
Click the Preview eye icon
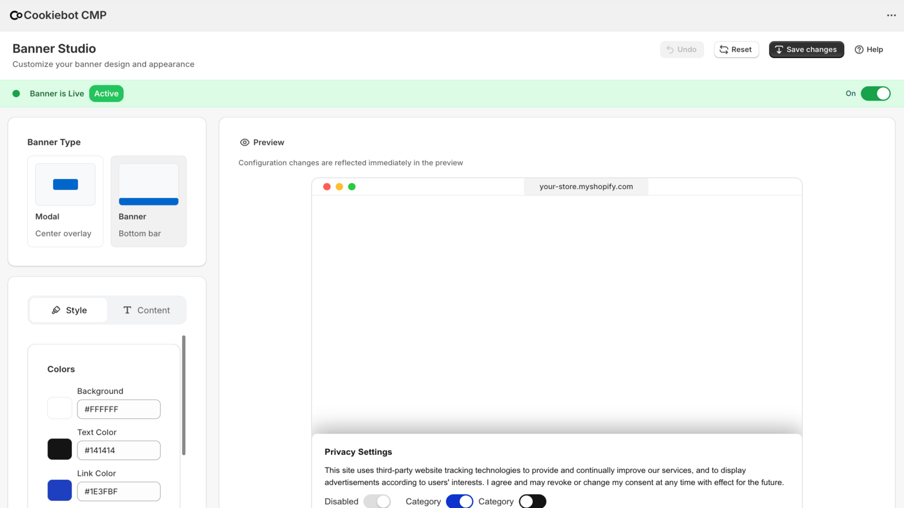245,142
